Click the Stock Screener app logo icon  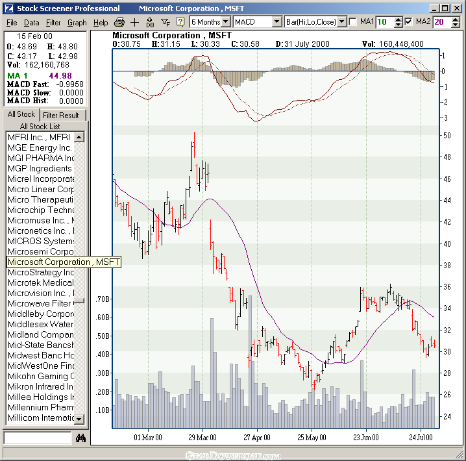pyautogui.click(x=9, y=8)
